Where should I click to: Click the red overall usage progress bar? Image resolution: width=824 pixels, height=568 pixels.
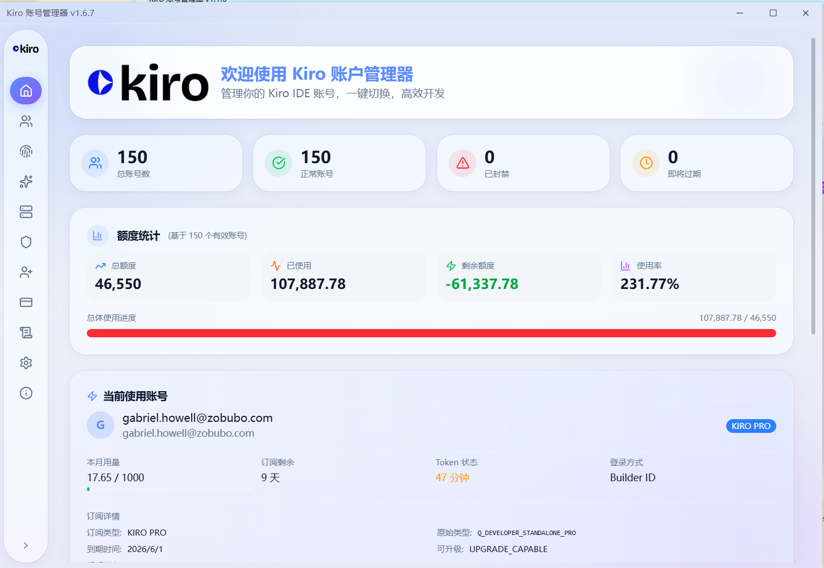(x=431, y=333)
